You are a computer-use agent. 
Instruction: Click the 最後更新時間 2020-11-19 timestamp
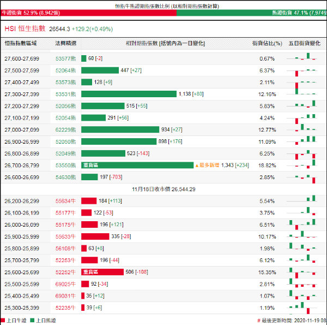click(292, 321)
